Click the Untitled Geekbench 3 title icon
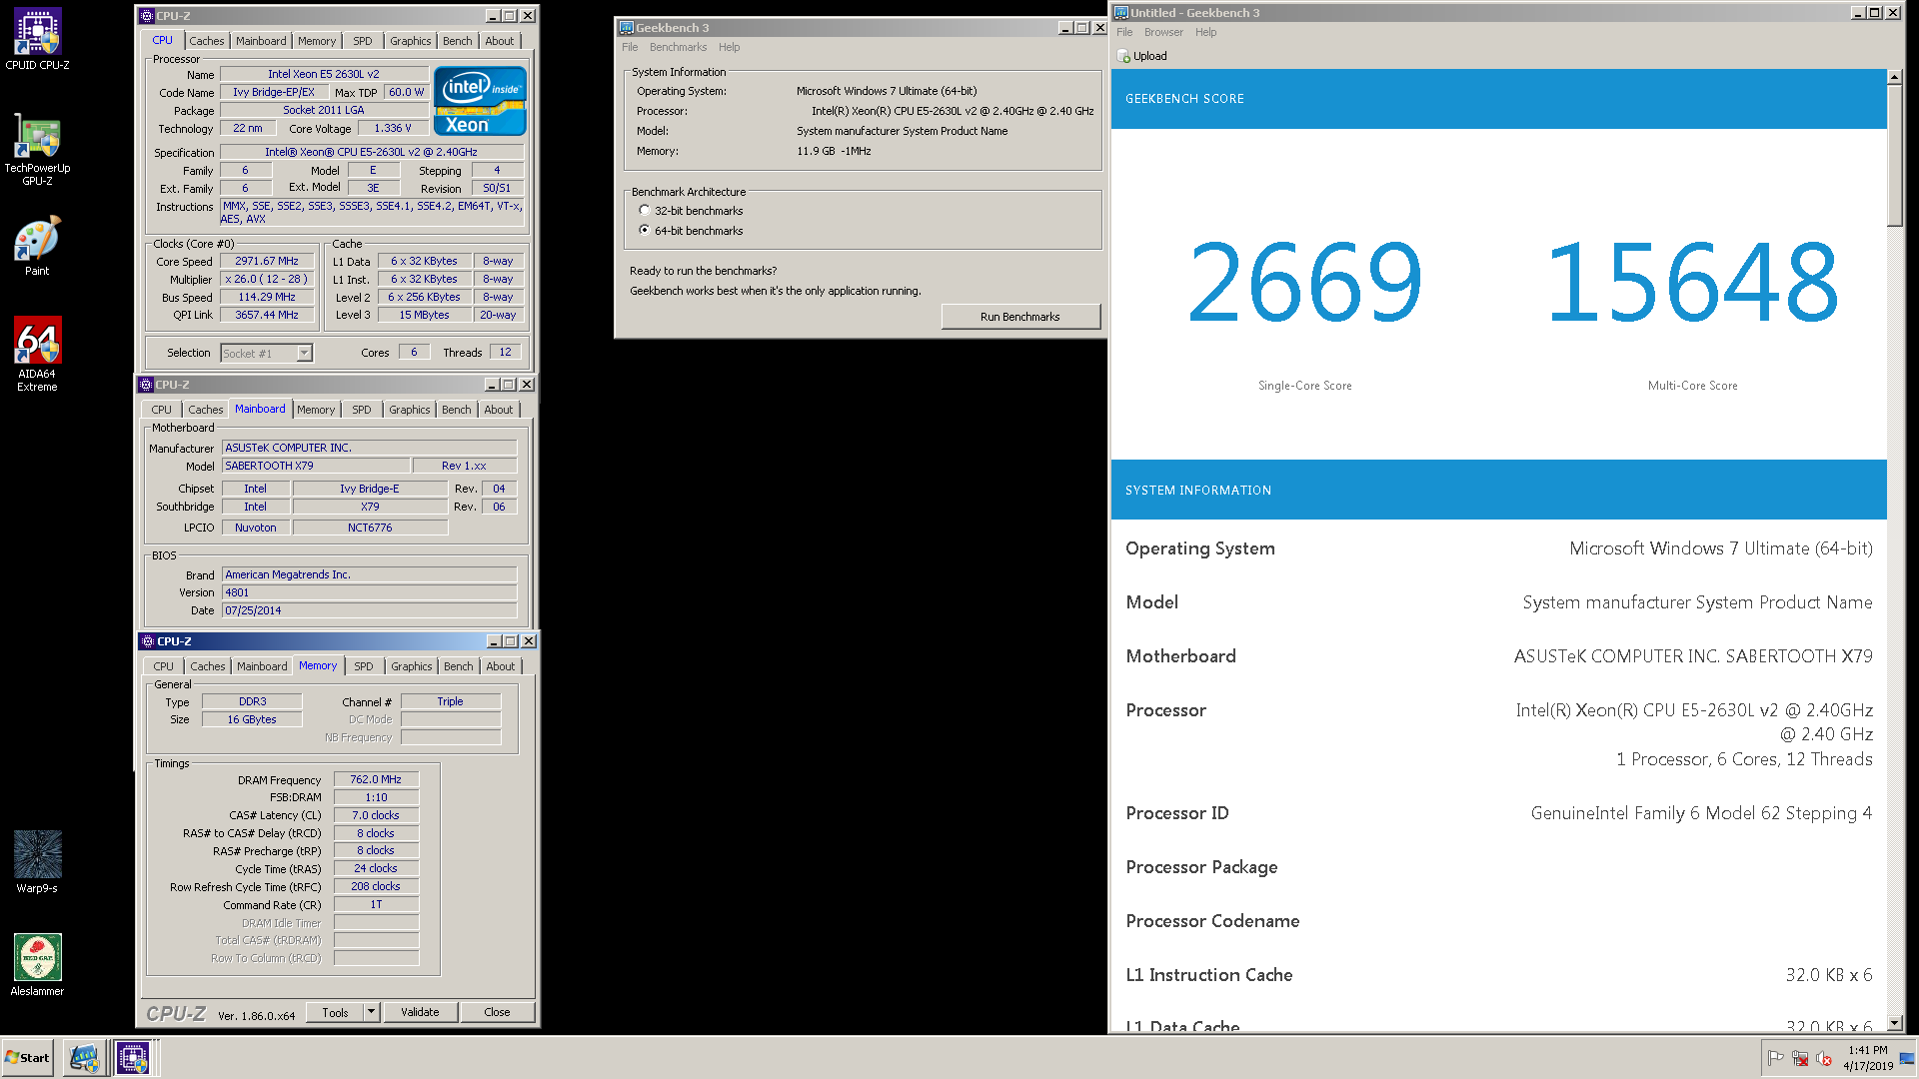This screenshot has width=1919, height=1079. click(x=1121, y=13)
